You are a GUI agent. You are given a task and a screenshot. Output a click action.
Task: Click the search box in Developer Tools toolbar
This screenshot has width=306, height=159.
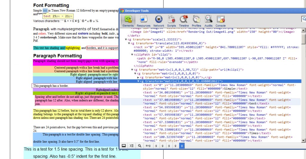point(304,19)
